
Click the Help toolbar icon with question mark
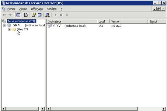[34, 15]
